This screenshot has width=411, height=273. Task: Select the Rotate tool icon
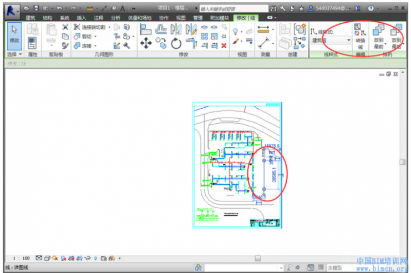coord(176,43)
